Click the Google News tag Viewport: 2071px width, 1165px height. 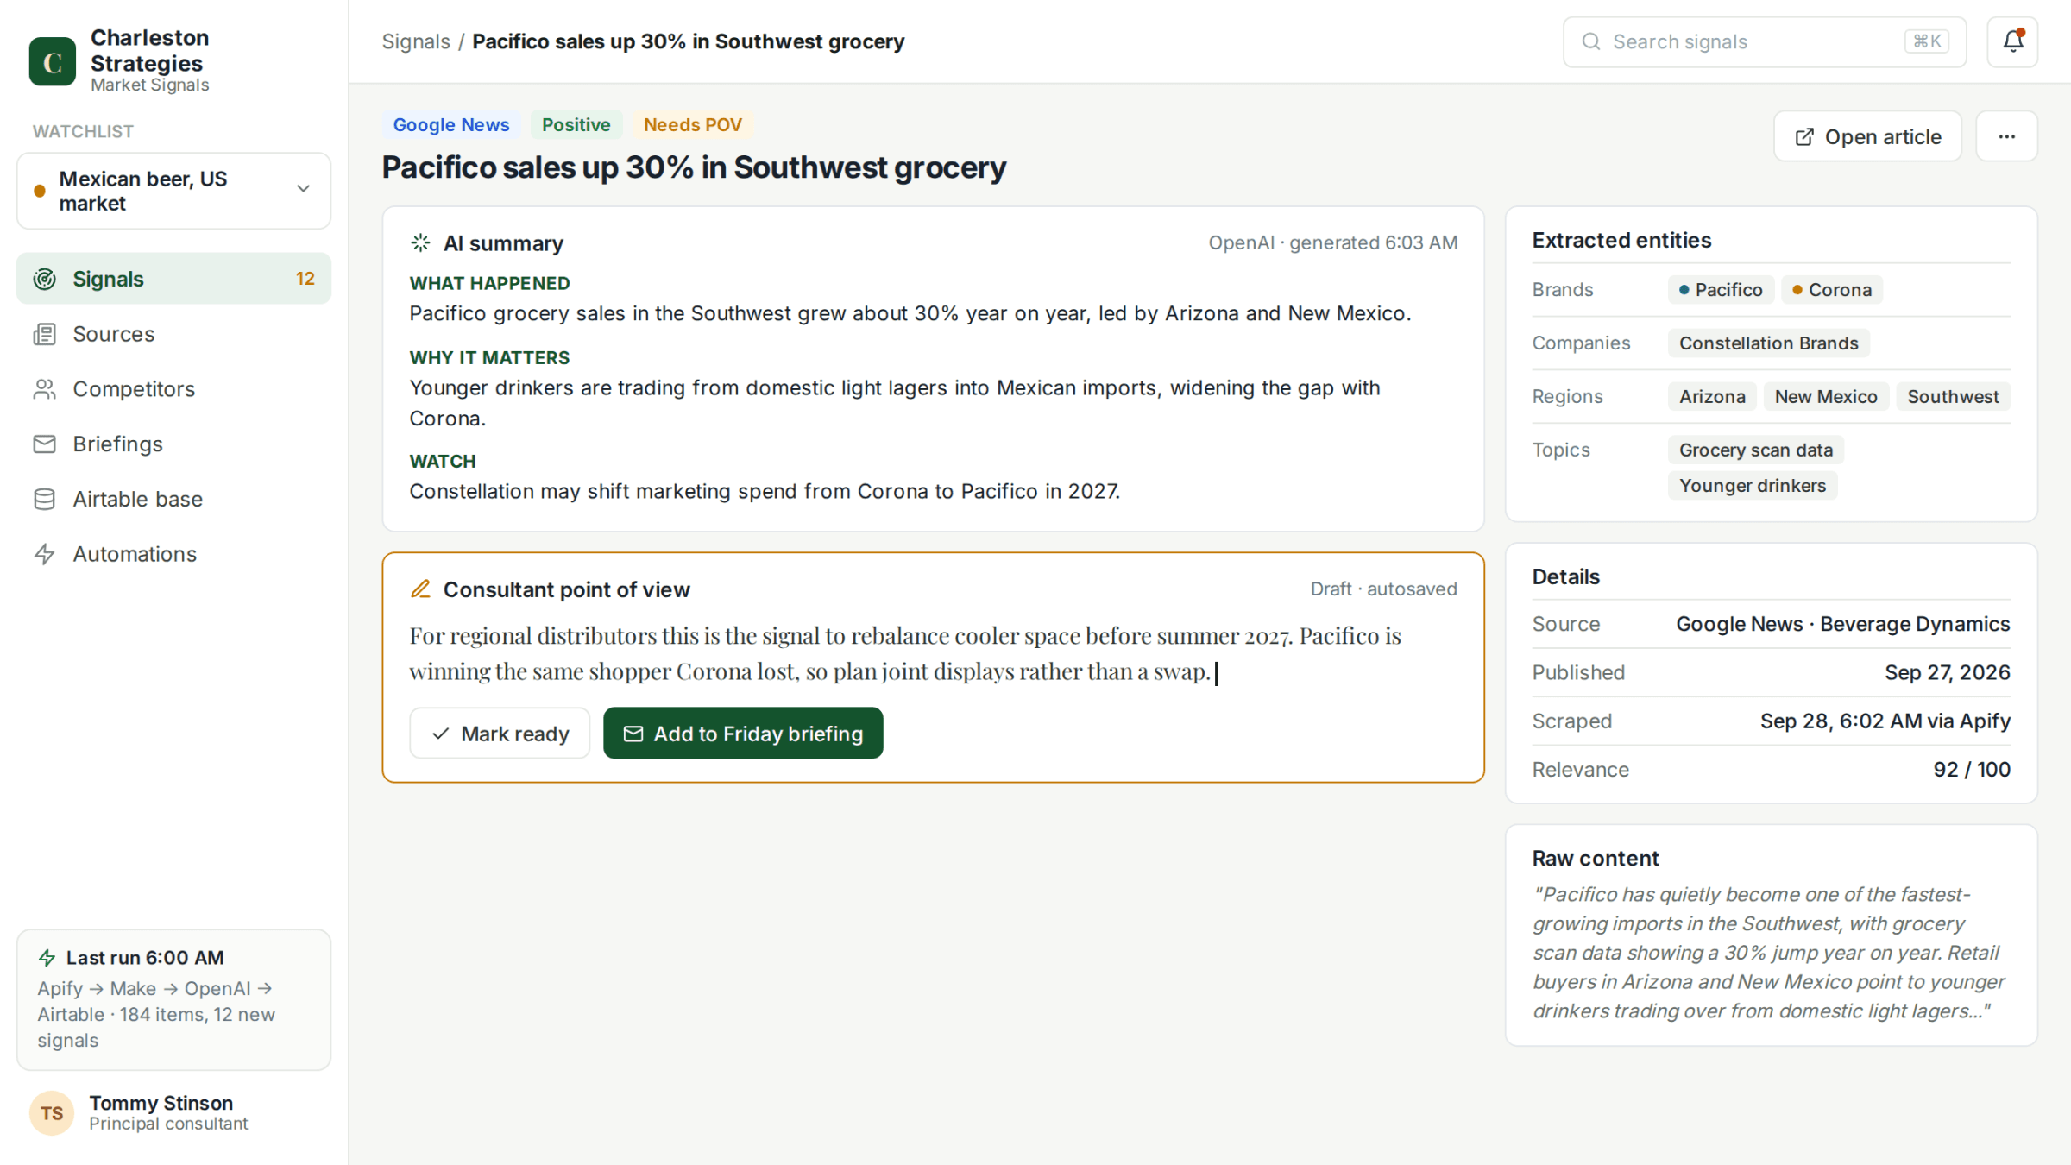451,125
